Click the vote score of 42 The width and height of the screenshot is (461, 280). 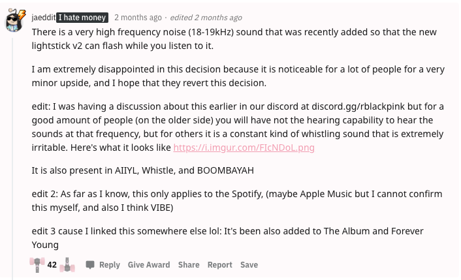click(52, 265)
